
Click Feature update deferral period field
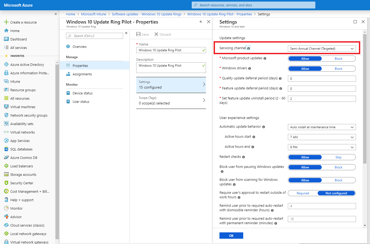[322, 89]
